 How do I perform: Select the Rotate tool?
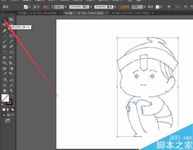(x=5, y=52)
